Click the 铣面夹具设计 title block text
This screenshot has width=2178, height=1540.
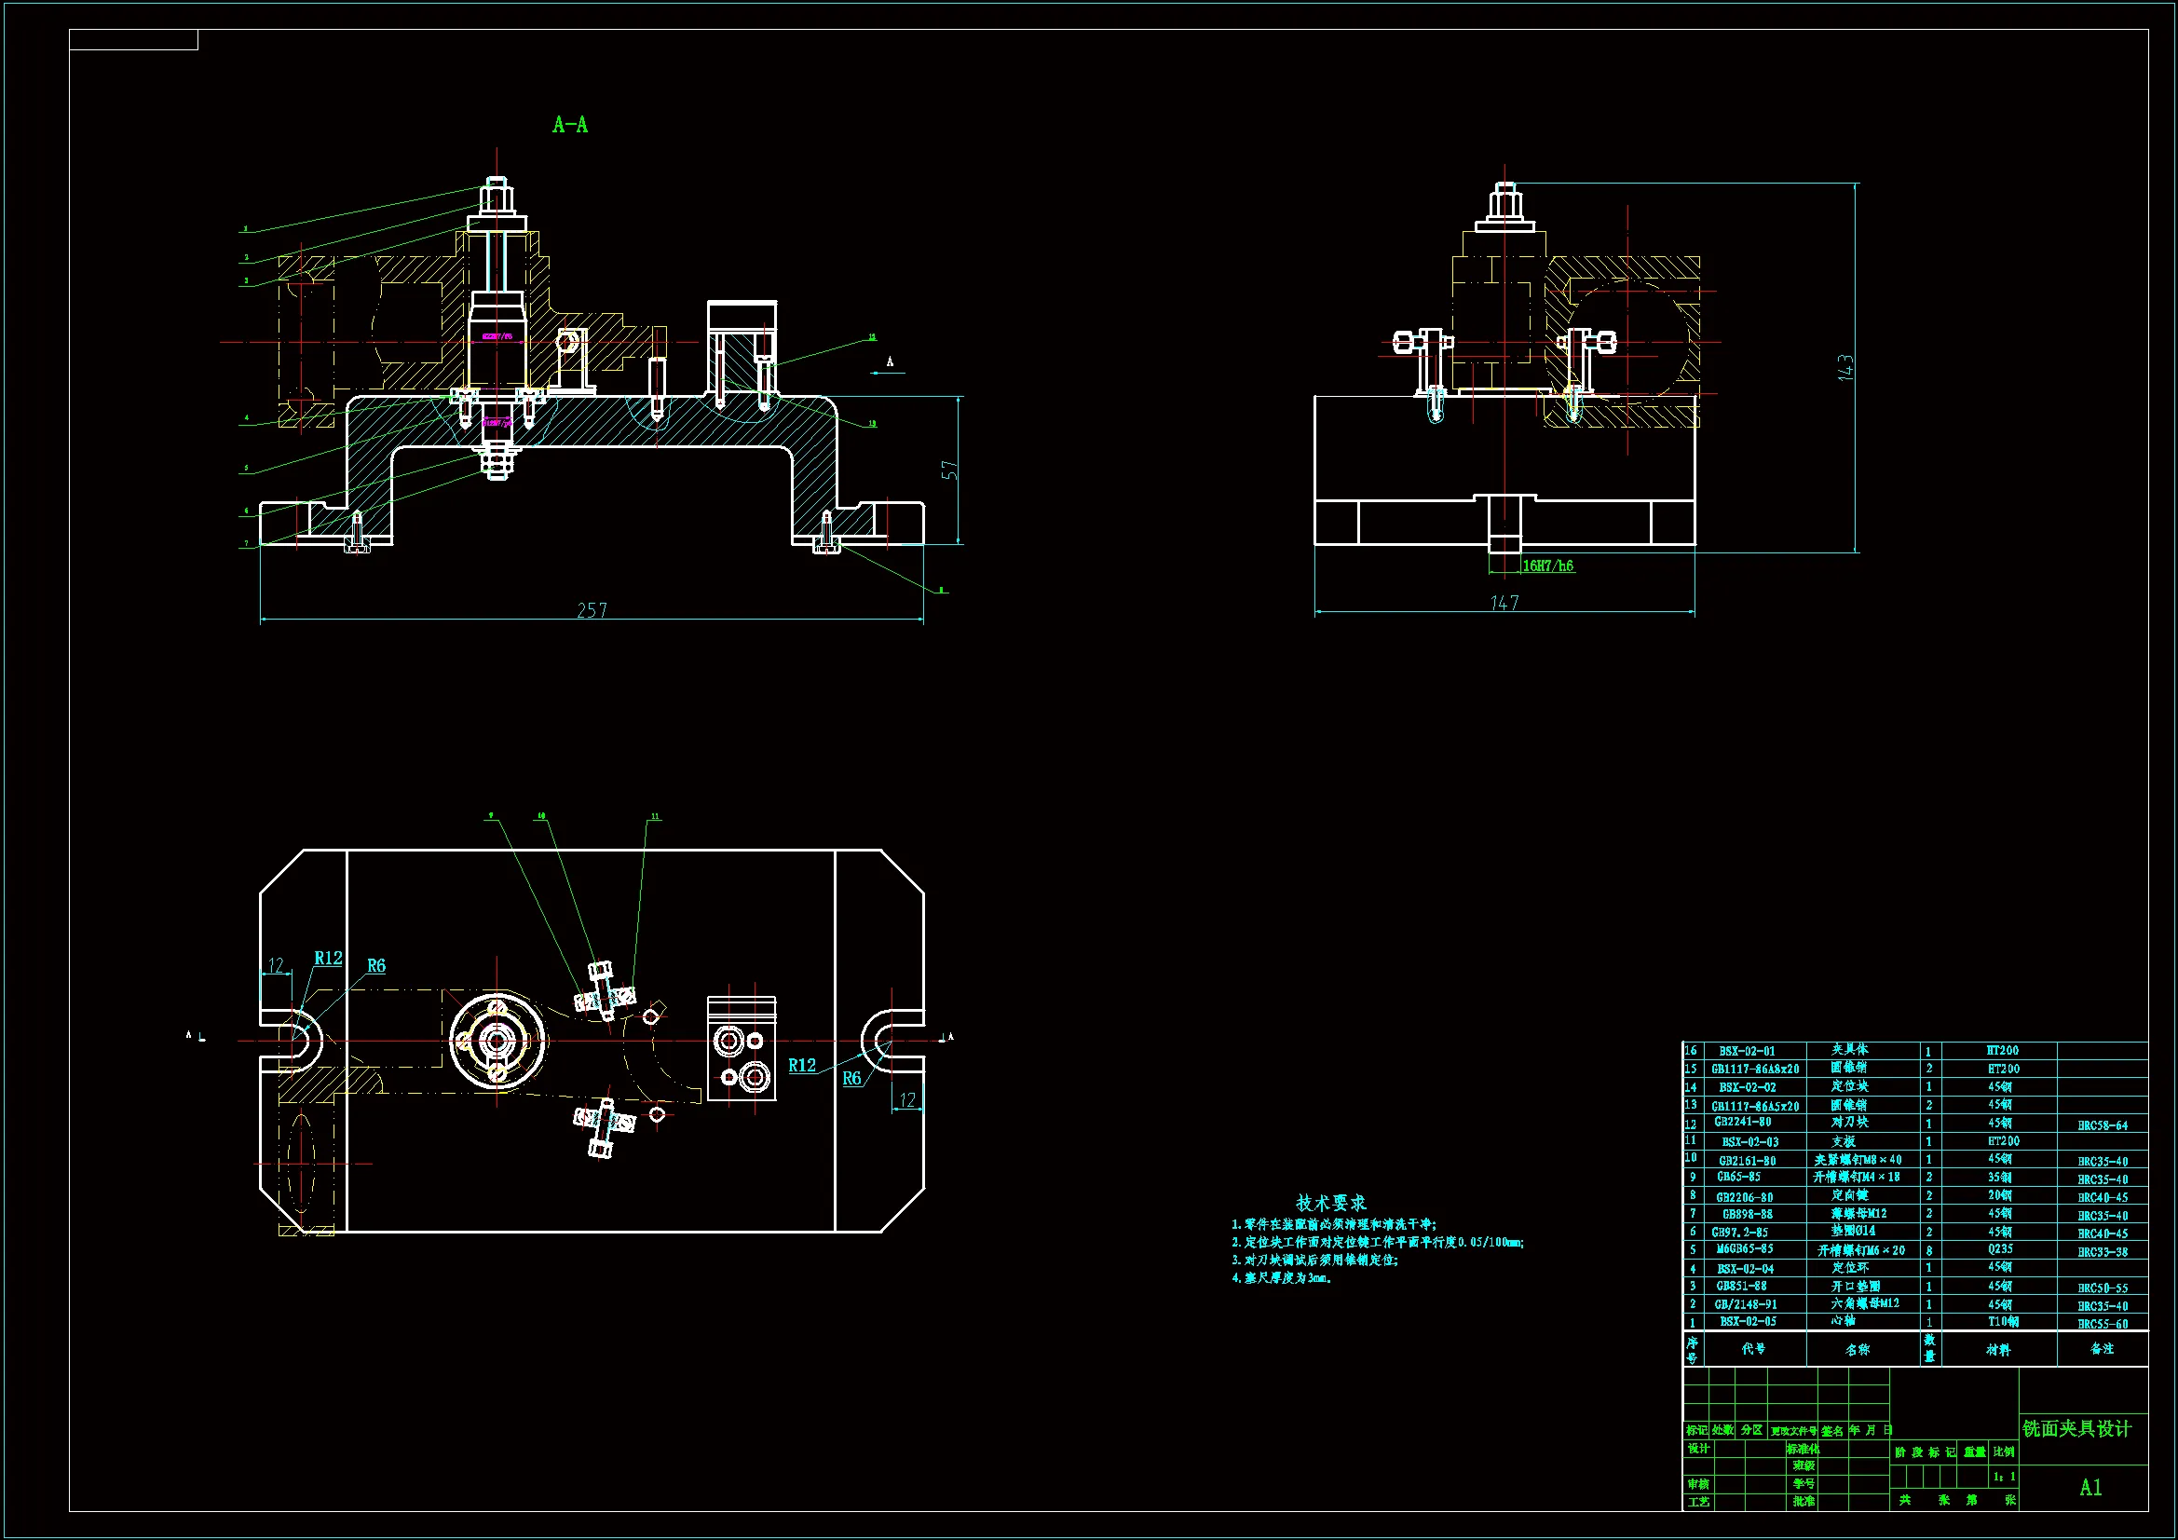(x=2076, y=1428)
